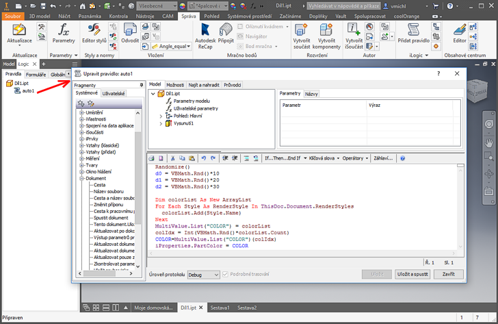The image size is (498, 324).
Task: Toggle the Podrobné trasování checkbox
Action: click(x=226, y=274)
